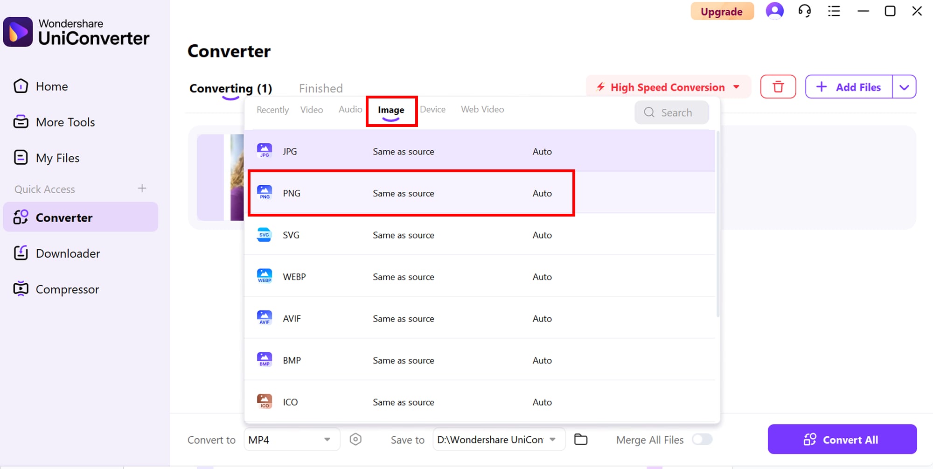The image size is (933, 469).
Task: Click the BMP format icon
Action: [265, 360]
